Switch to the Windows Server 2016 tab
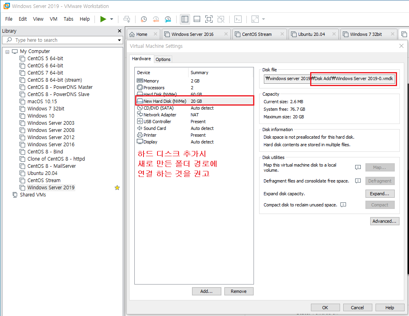The width and height of the screenshot is (409, 316). (x=192, y=34)
